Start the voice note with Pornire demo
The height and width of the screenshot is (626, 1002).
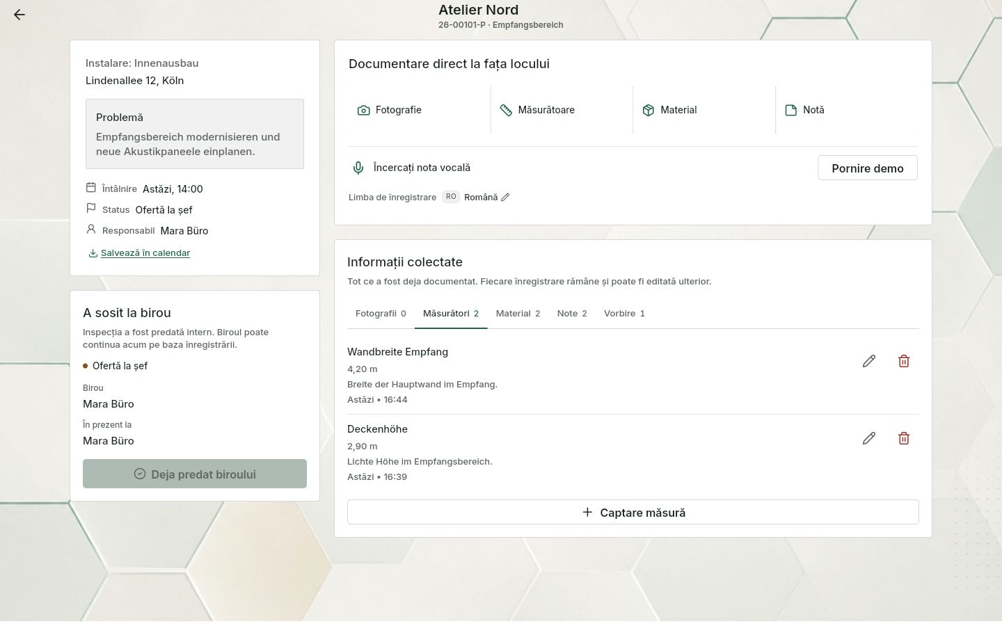[868, 168]
